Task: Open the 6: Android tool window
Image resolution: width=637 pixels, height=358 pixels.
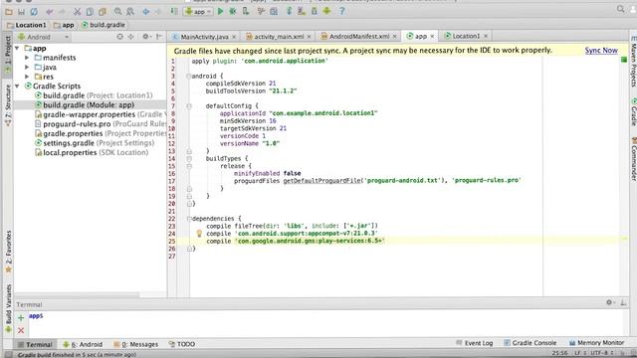Action: (83, 344)
